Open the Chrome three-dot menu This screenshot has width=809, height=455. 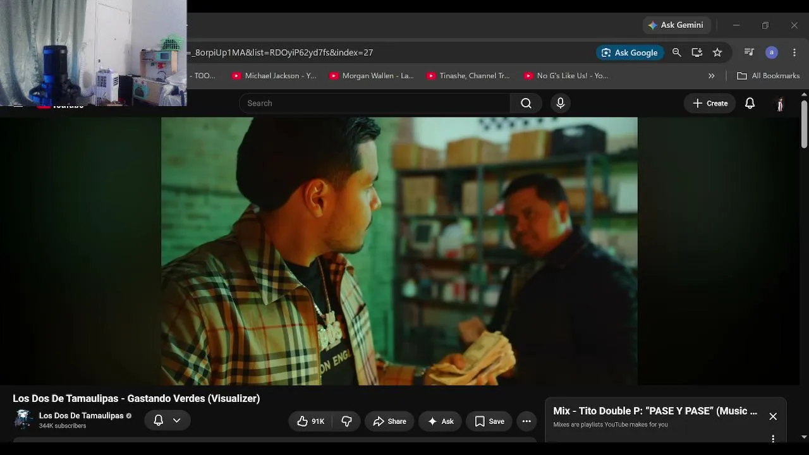click(794, 52)
